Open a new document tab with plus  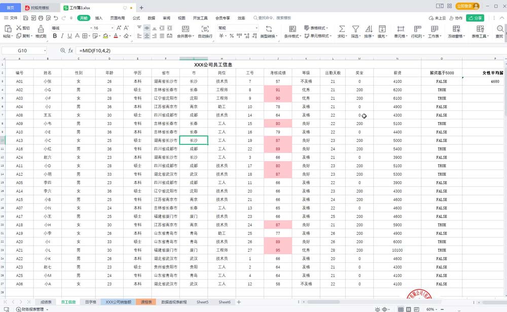141,8
